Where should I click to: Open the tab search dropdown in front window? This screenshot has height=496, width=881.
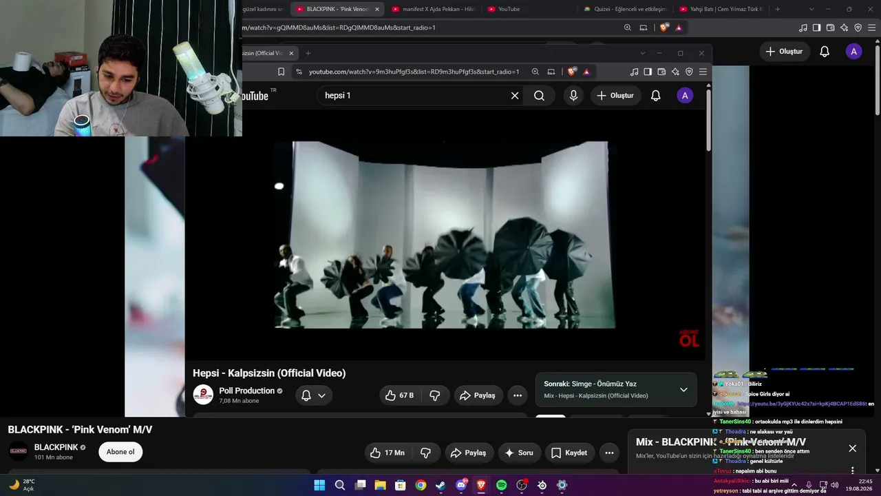pos(643,53)
